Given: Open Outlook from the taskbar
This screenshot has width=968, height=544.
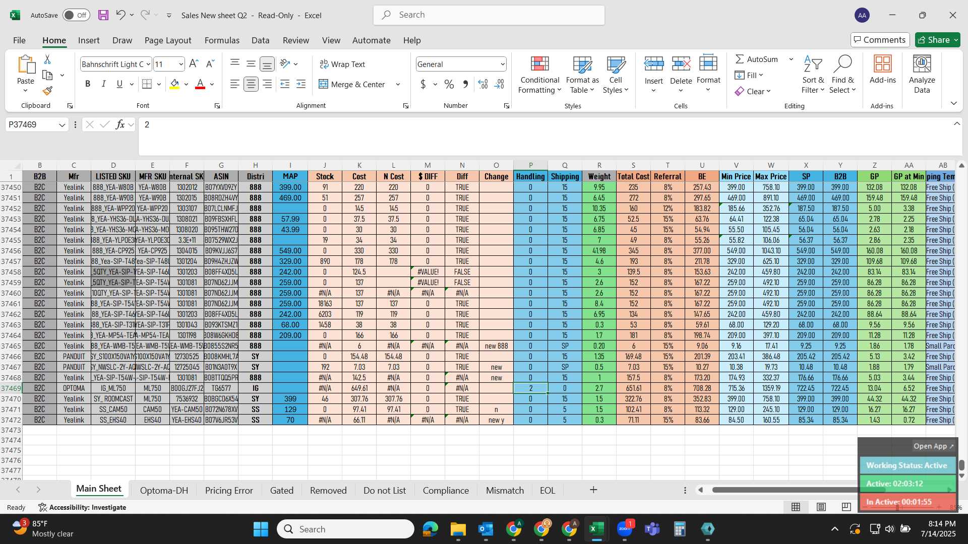Looking at the screenshot, I should (486, 529).
